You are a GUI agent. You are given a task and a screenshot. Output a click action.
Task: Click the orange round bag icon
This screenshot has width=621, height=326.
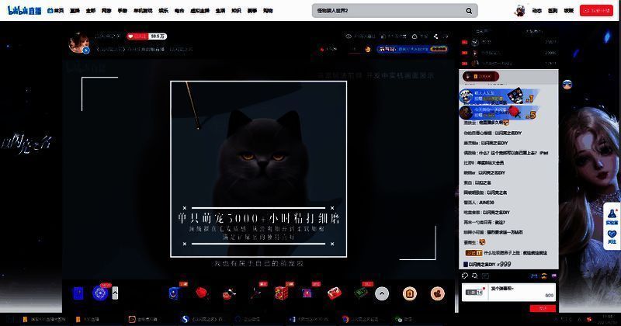[x=438, y=293]
